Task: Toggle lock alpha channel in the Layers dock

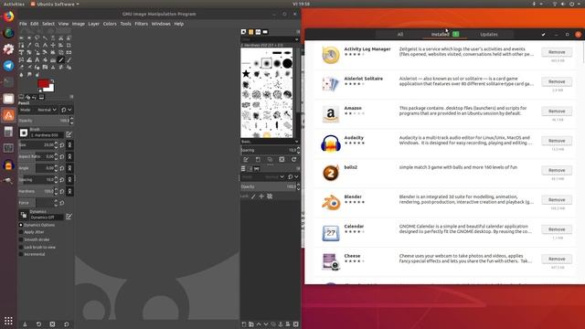Action: [270, 196]
